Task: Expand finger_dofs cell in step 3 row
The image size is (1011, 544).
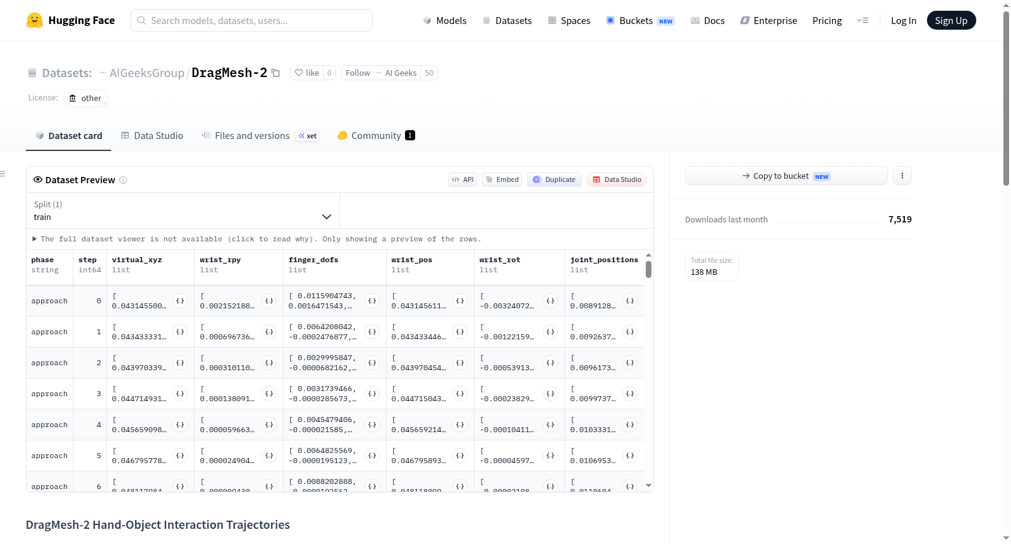Action: click(372, 394)
